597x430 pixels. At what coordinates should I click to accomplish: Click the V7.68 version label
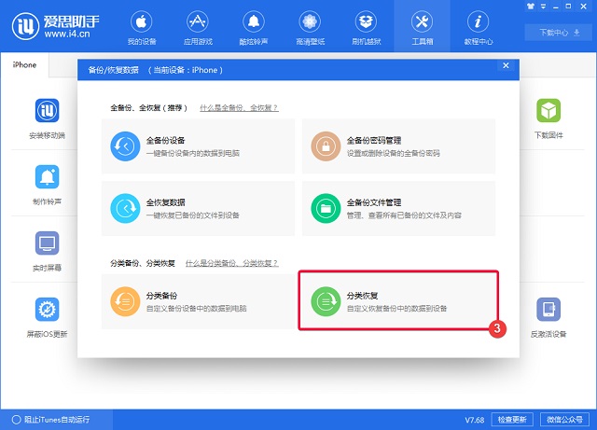click(x=475, y=420)
